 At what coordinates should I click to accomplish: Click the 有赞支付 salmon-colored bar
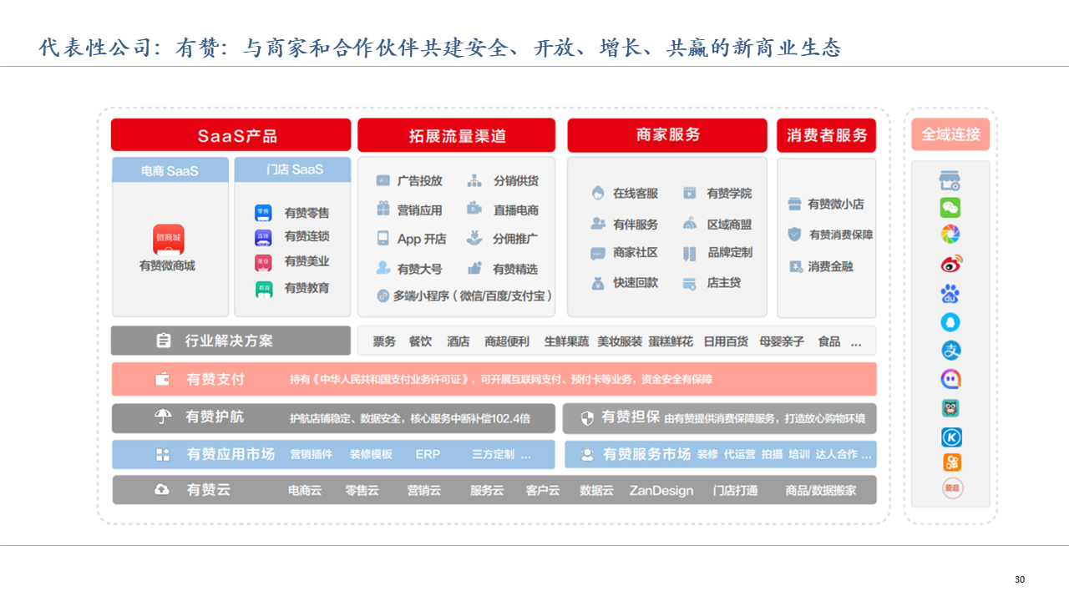[x=494, y=379]
